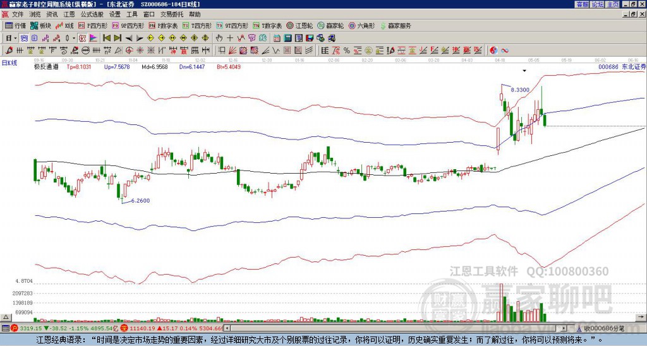Image resolution: width=647 pixels, height=346 pixels.
Task: Open the 公式选股 menu
Action: [92, 15]
